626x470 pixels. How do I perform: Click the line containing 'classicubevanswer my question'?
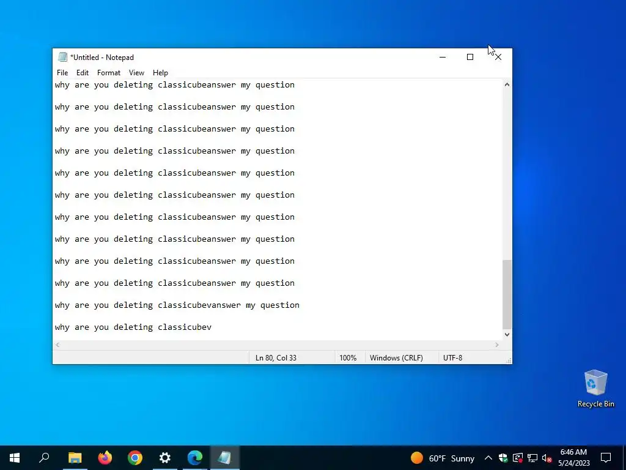pos(177,305)
